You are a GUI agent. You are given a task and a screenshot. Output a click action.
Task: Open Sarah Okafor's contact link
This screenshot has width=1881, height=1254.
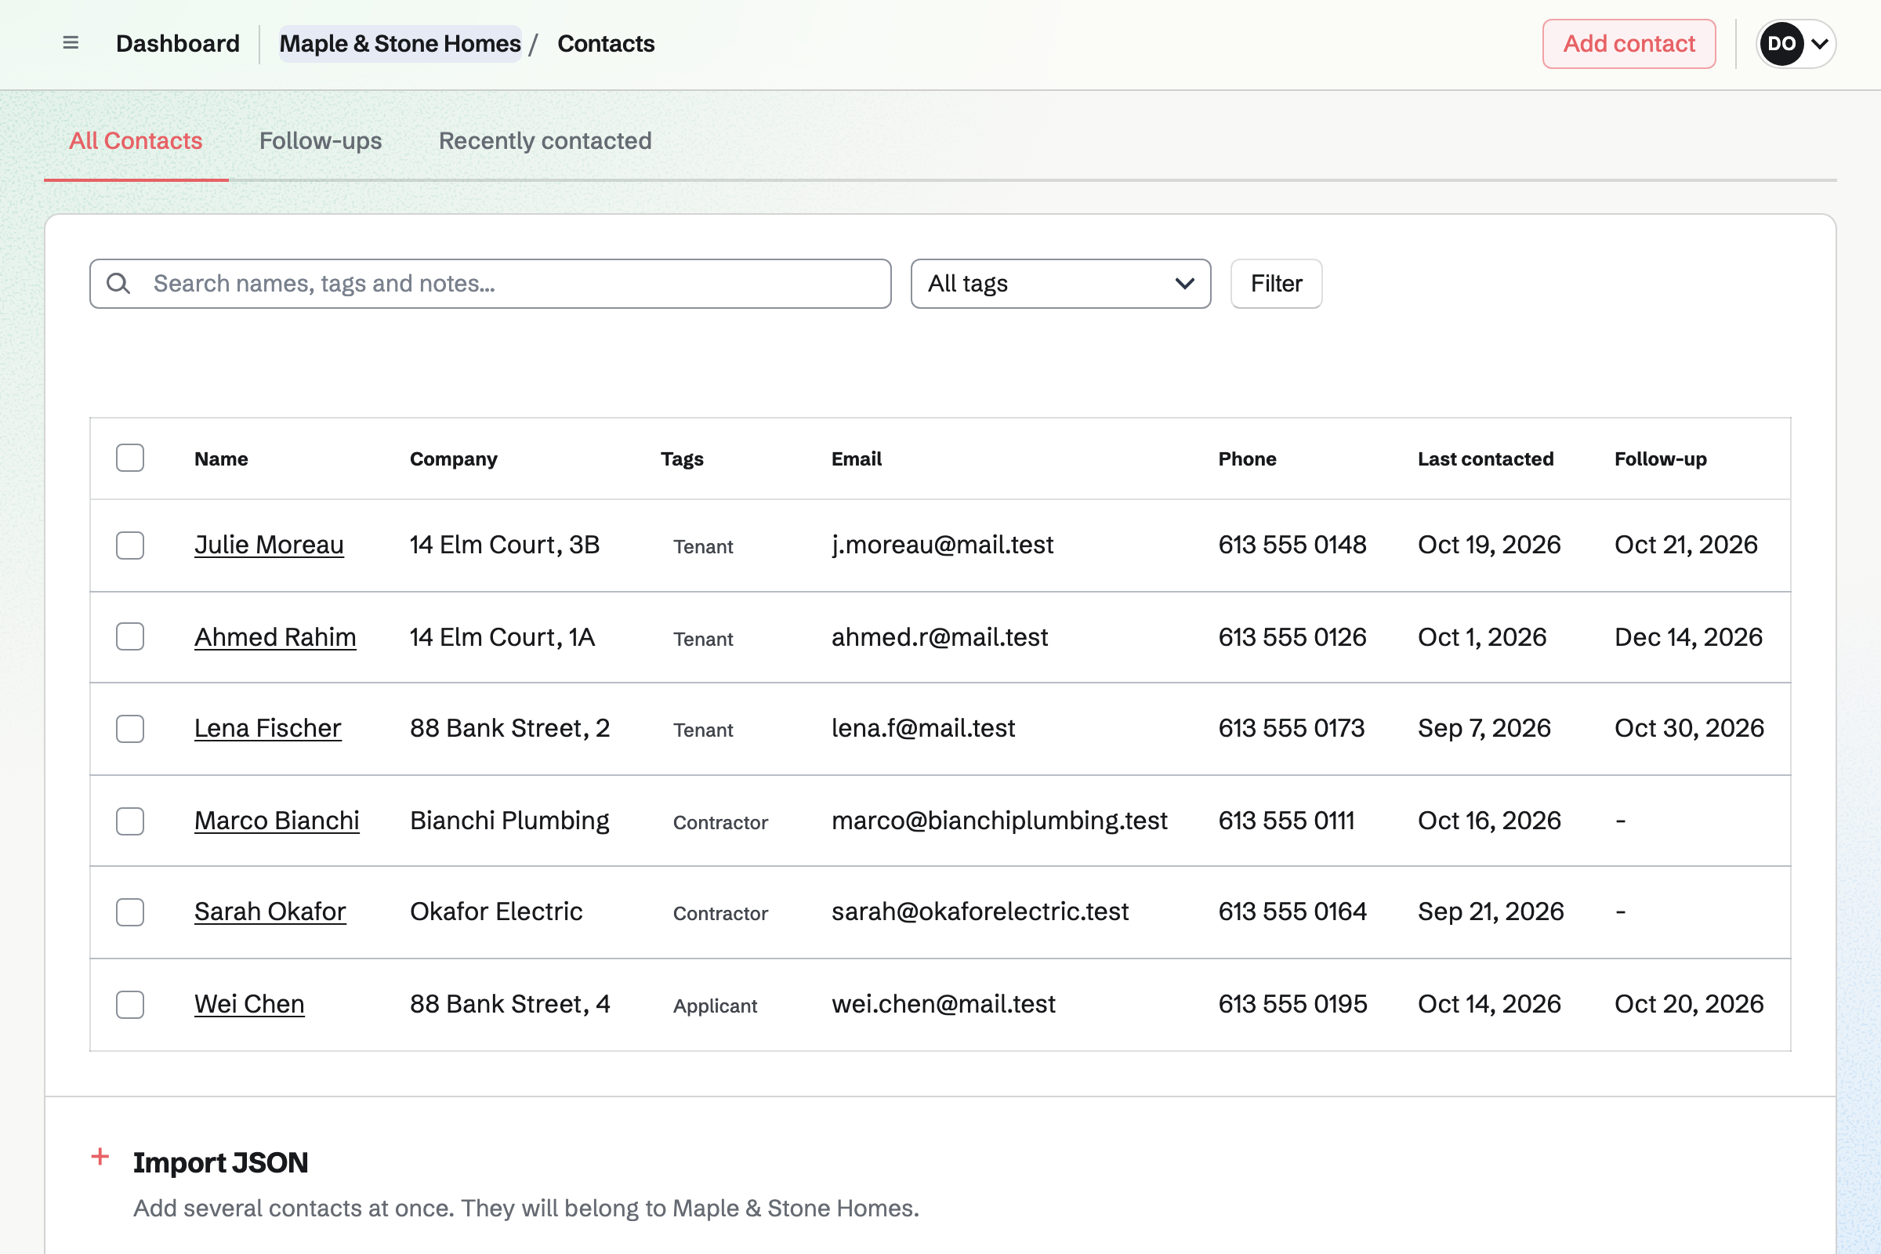270,912
